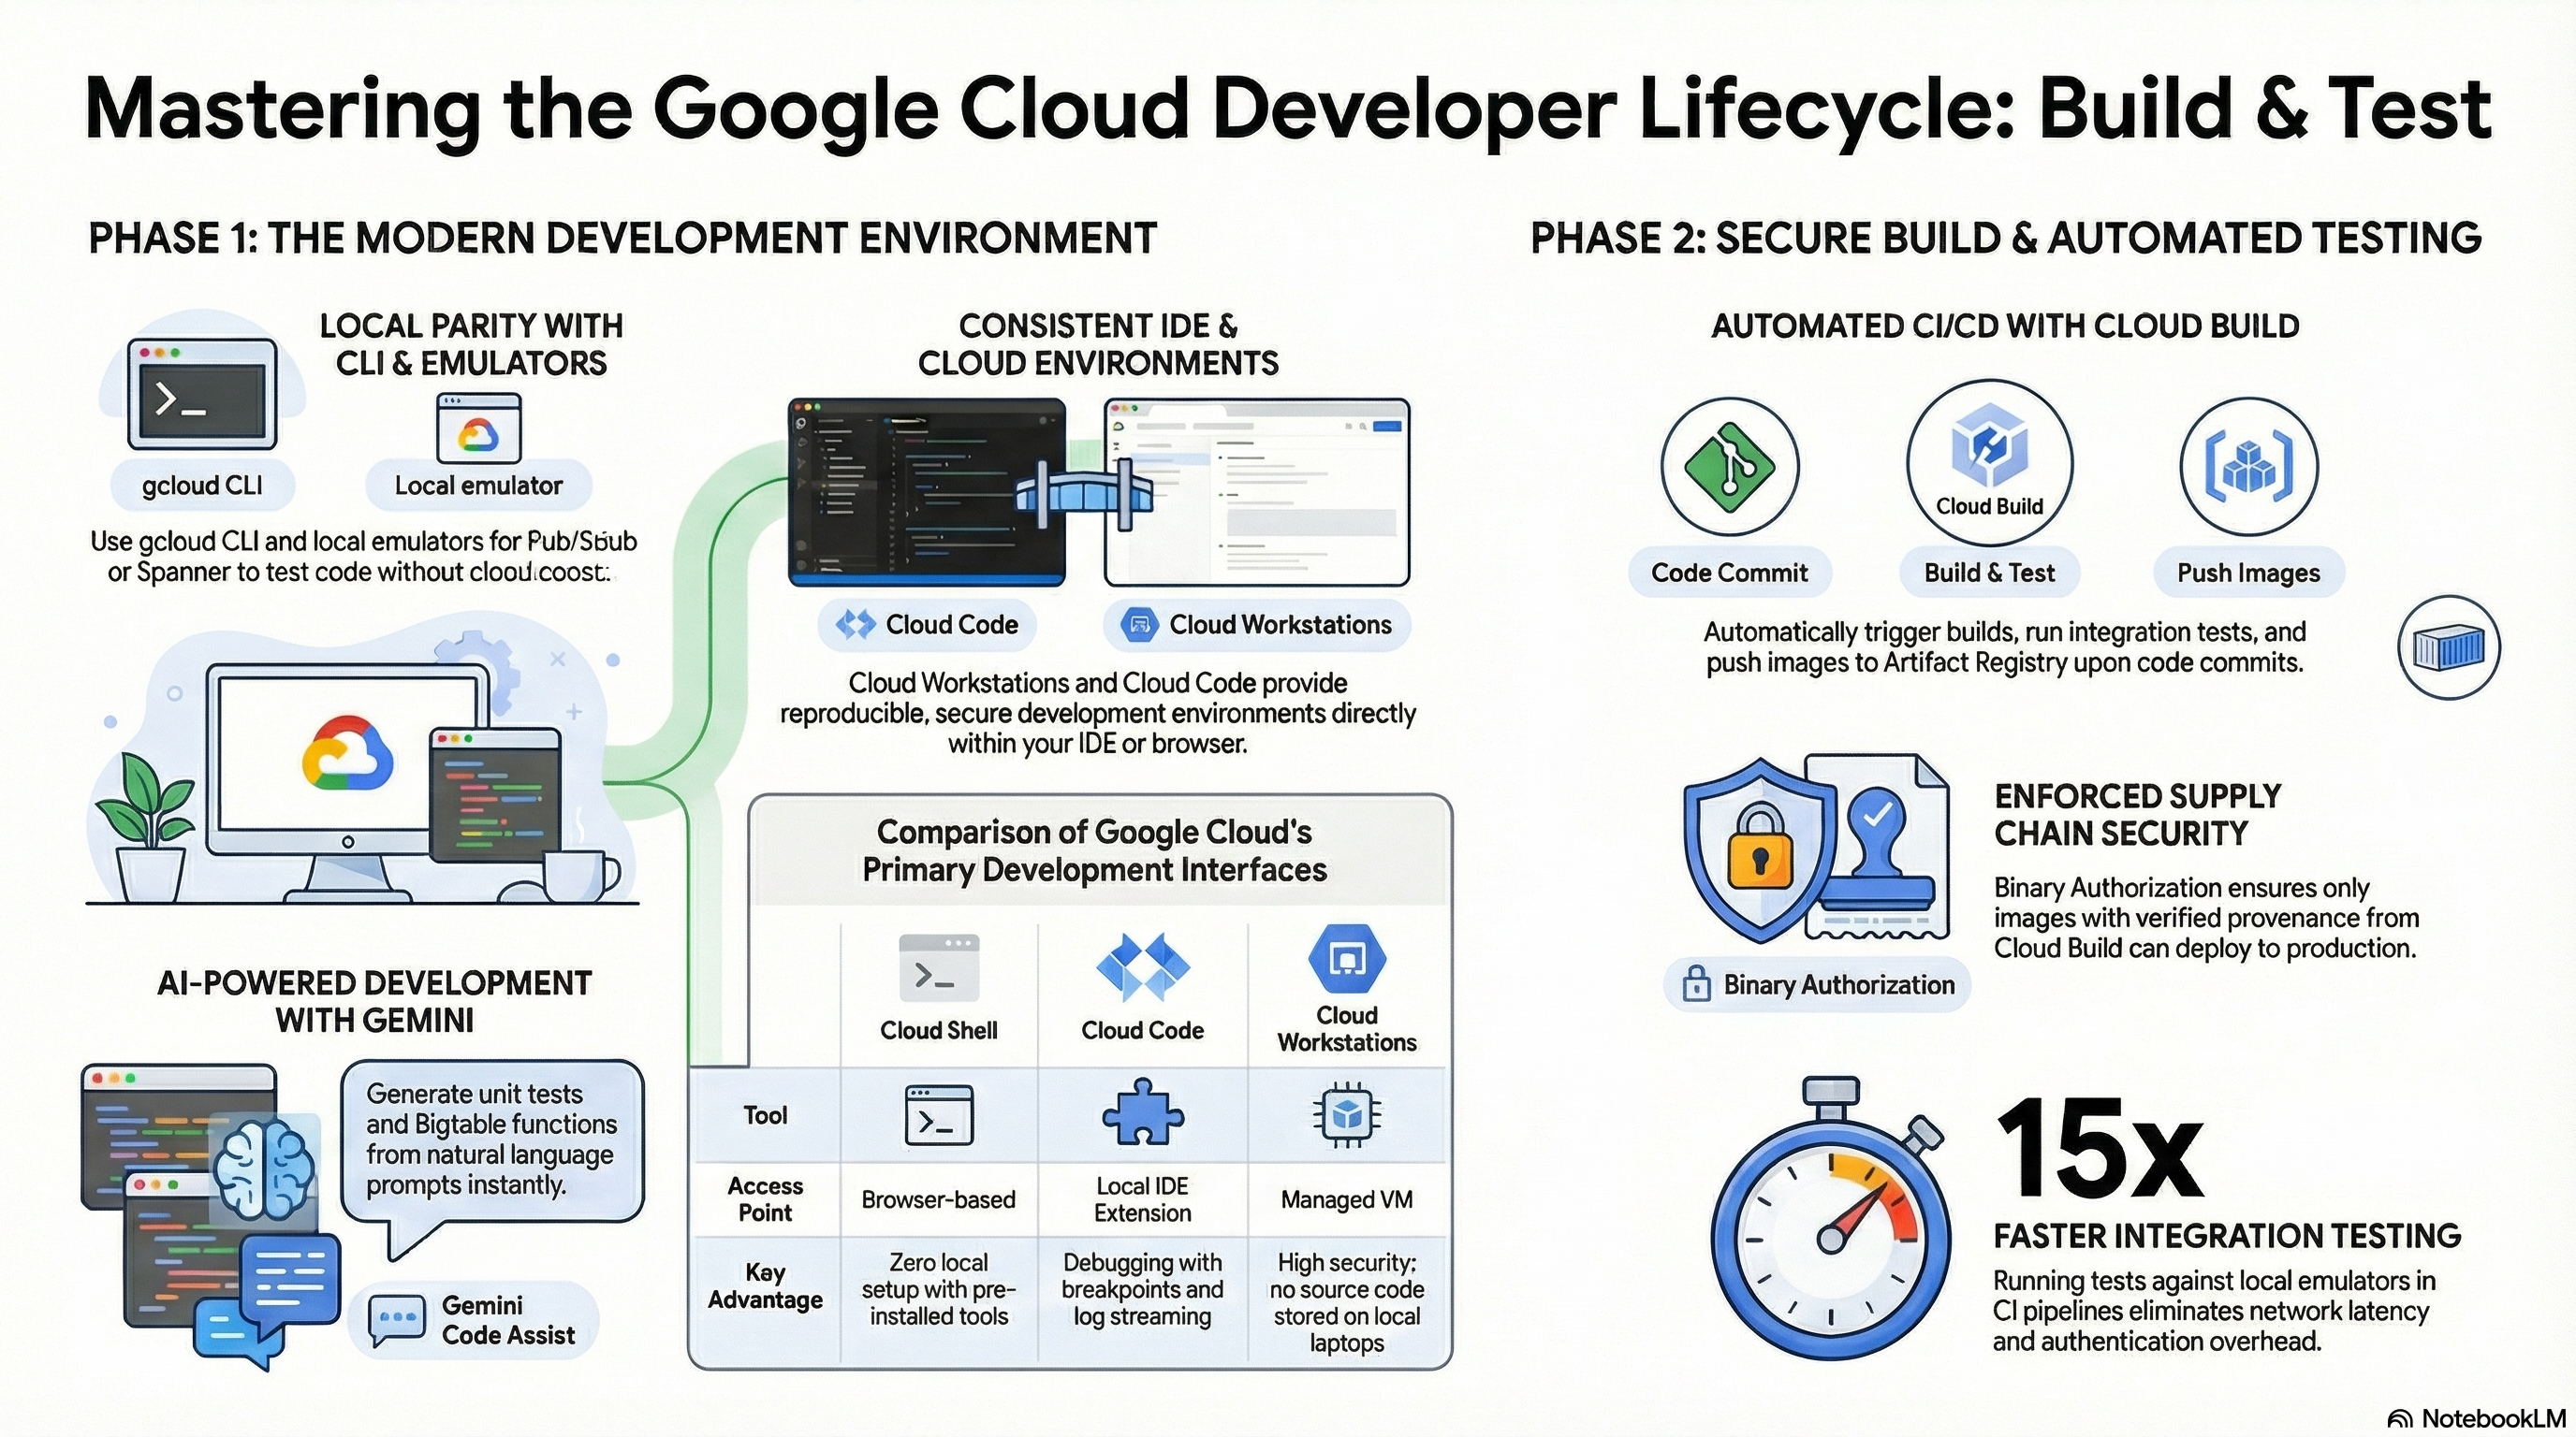Click the Google Cloud logo on monitor
Screen dimensions: 2576x1437
coord(347,753)
